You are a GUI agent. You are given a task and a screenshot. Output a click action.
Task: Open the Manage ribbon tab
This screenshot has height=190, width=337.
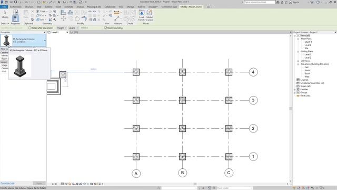click(130, 7)
